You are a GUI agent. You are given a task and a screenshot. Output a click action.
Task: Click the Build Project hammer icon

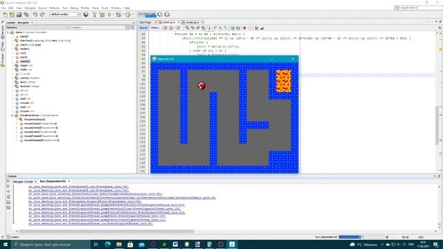pyautogui.click(x=95, y=15)
